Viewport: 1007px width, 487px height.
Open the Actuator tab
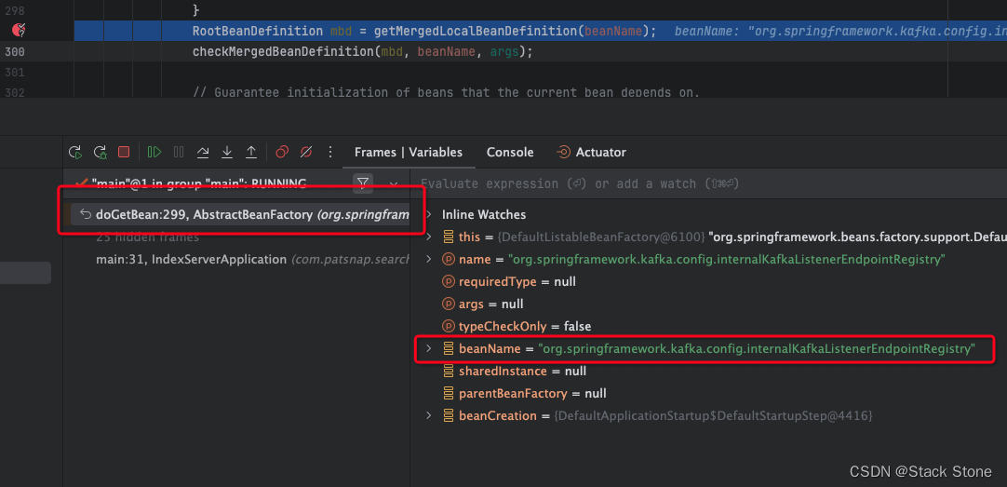(592, 153)
